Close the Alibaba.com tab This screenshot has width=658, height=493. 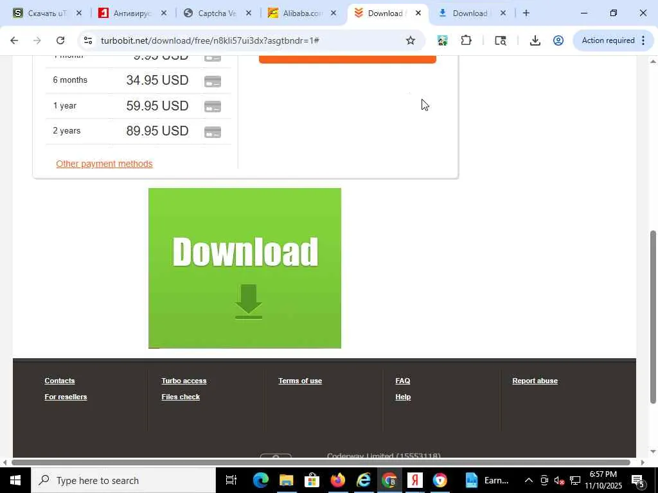click(x=333, y=13)
